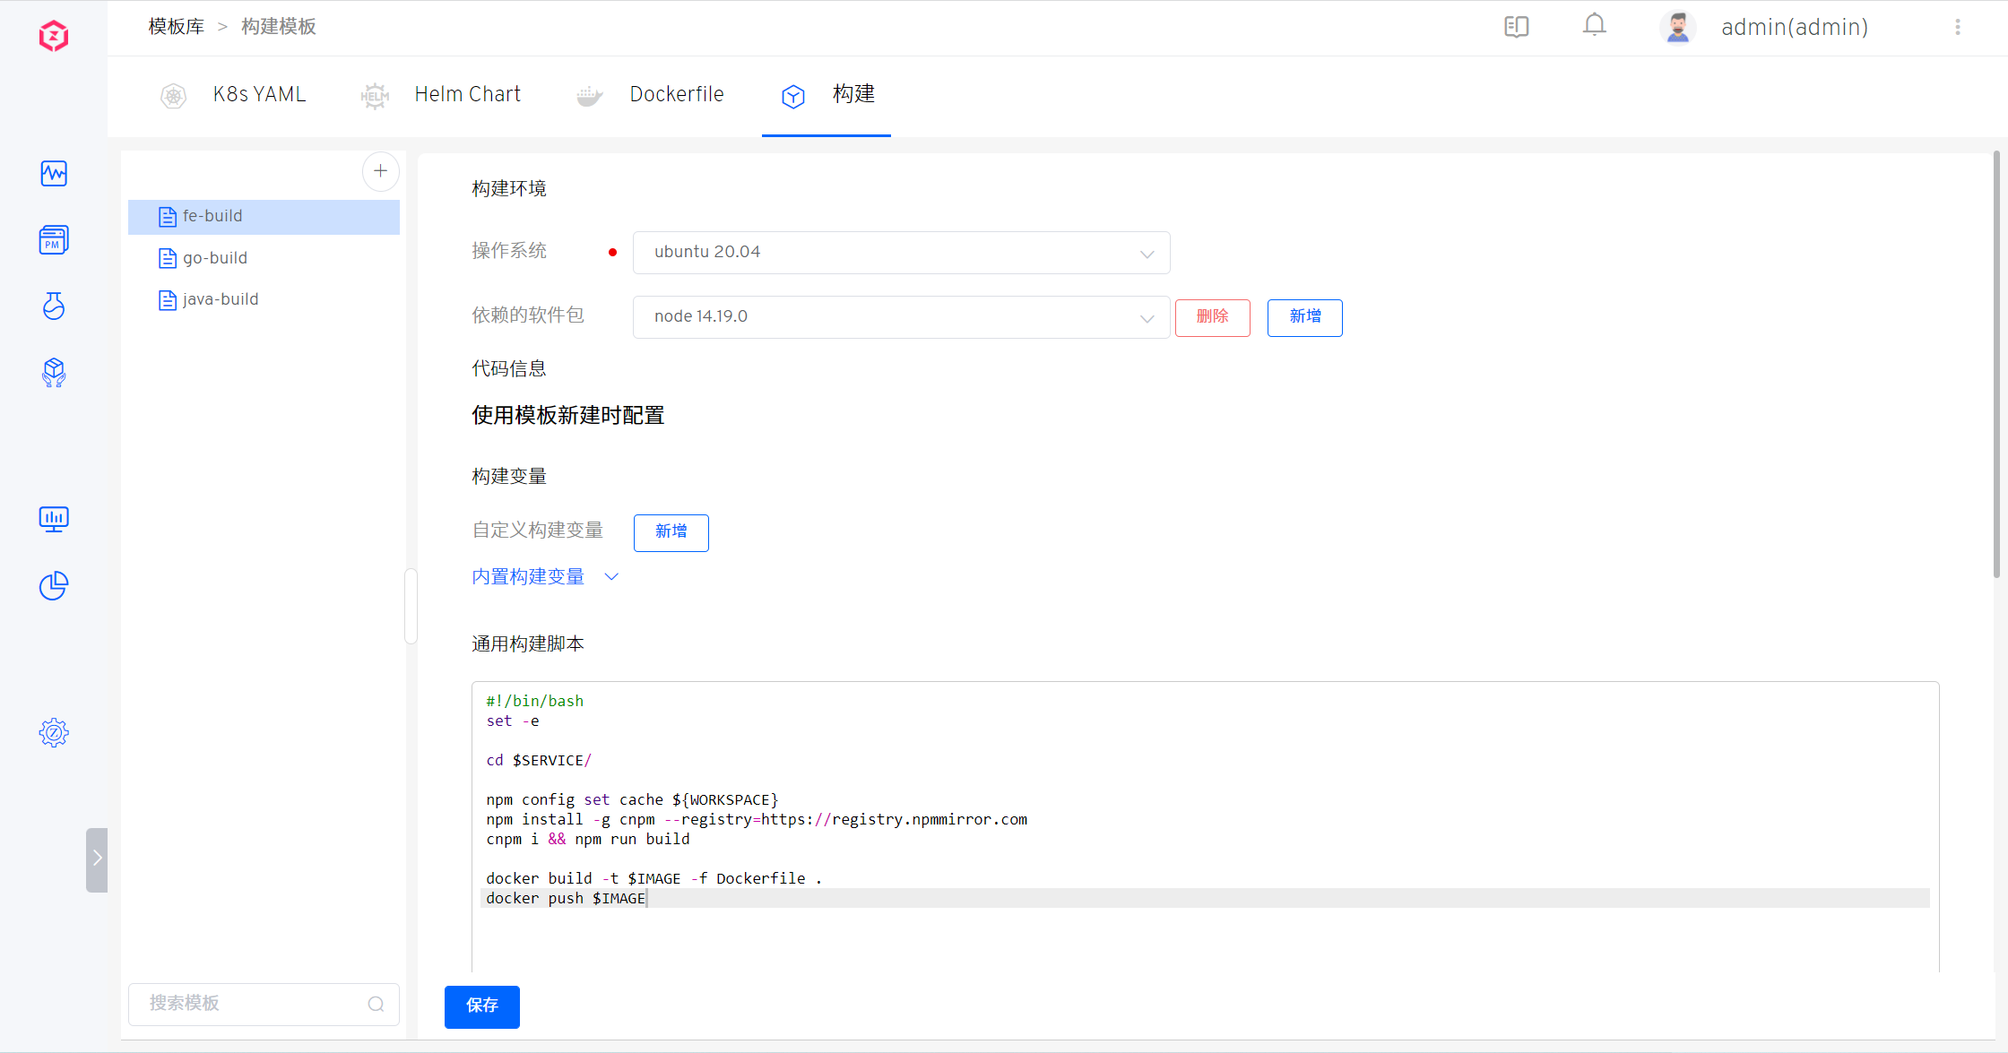Screen dimensions: 2008x1053
Task: Click the page vertical scrollbar
Action: pos(1997,366)
